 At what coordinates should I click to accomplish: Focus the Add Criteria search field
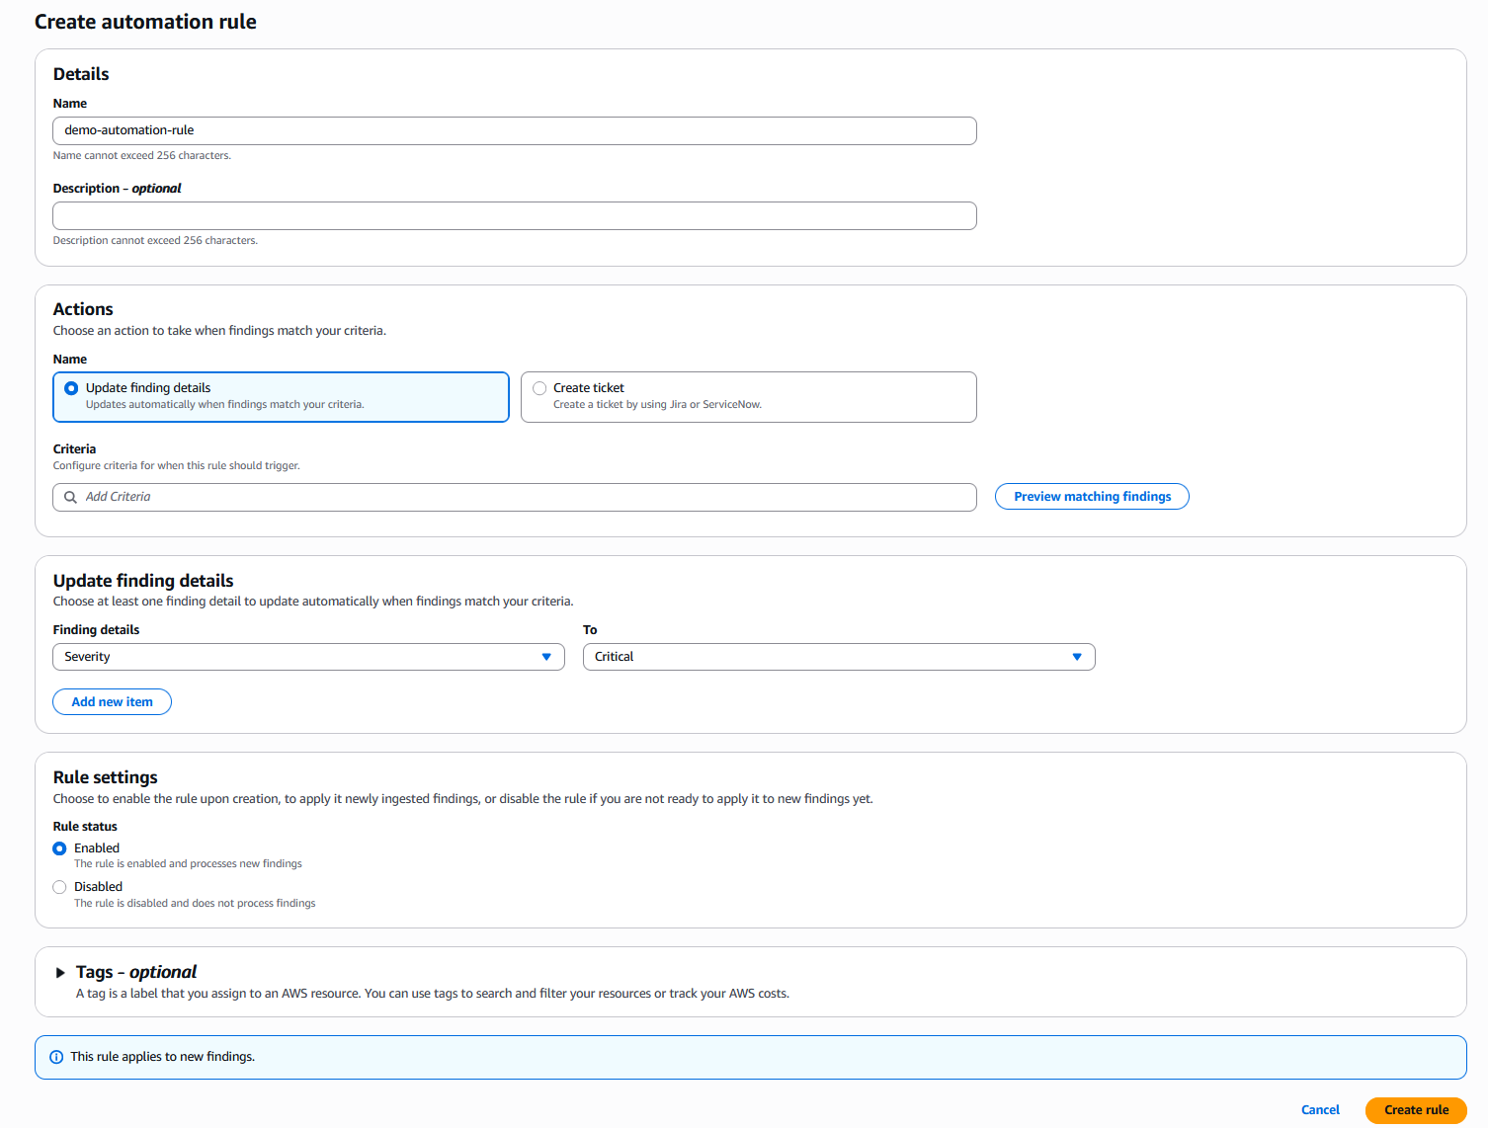coord(515,497)
